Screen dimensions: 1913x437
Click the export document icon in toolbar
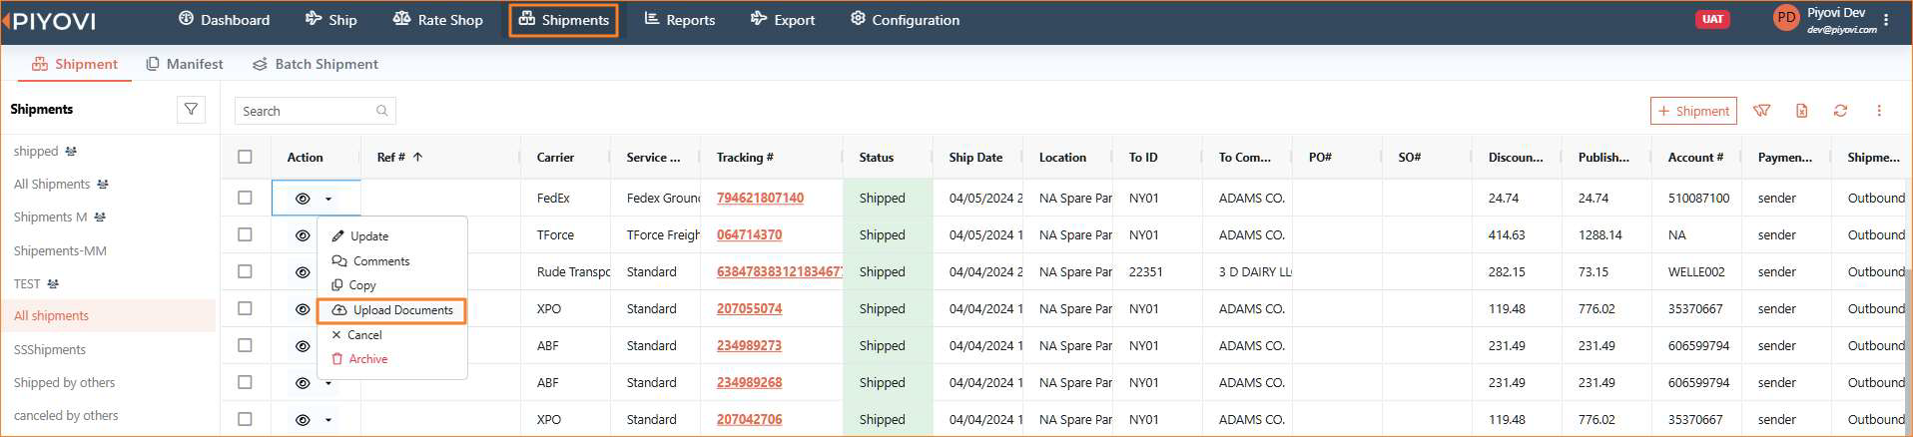(x=1802, y=111)
